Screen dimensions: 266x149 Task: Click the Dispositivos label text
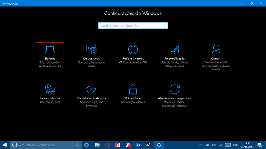91,59
